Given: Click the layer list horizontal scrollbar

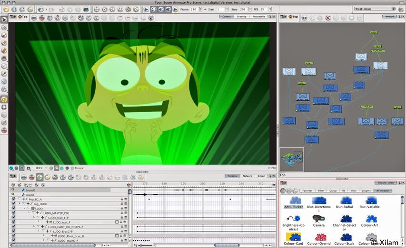Looking at the screenshot, I should pos(53,245).
